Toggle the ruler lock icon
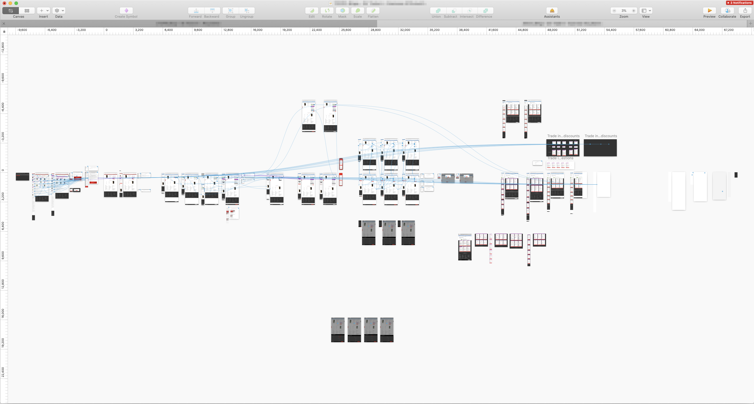The height and width of the screenshot is (404, 754). point(4,31)
